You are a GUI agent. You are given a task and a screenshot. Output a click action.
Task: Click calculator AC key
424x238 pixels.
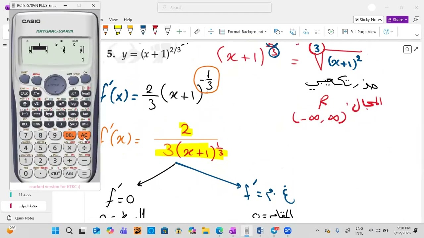pos(84,135)
